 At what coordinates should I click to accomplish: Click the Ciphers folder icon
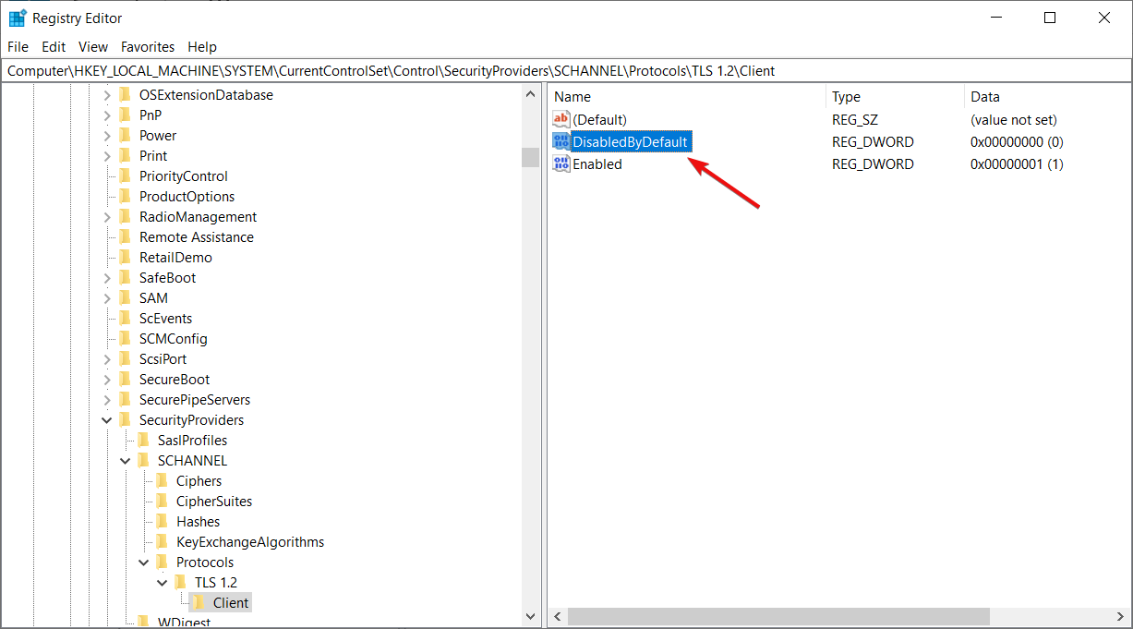pyautogui.click(x=162, y=480)
